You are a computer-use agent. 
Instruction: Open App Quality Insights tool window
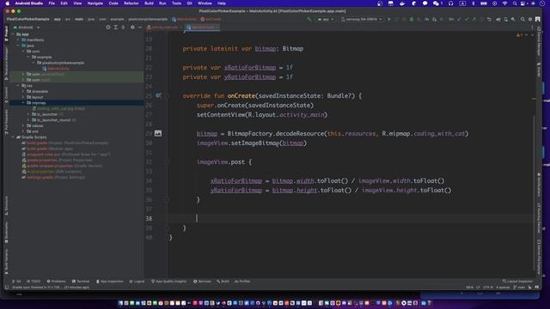169,282
